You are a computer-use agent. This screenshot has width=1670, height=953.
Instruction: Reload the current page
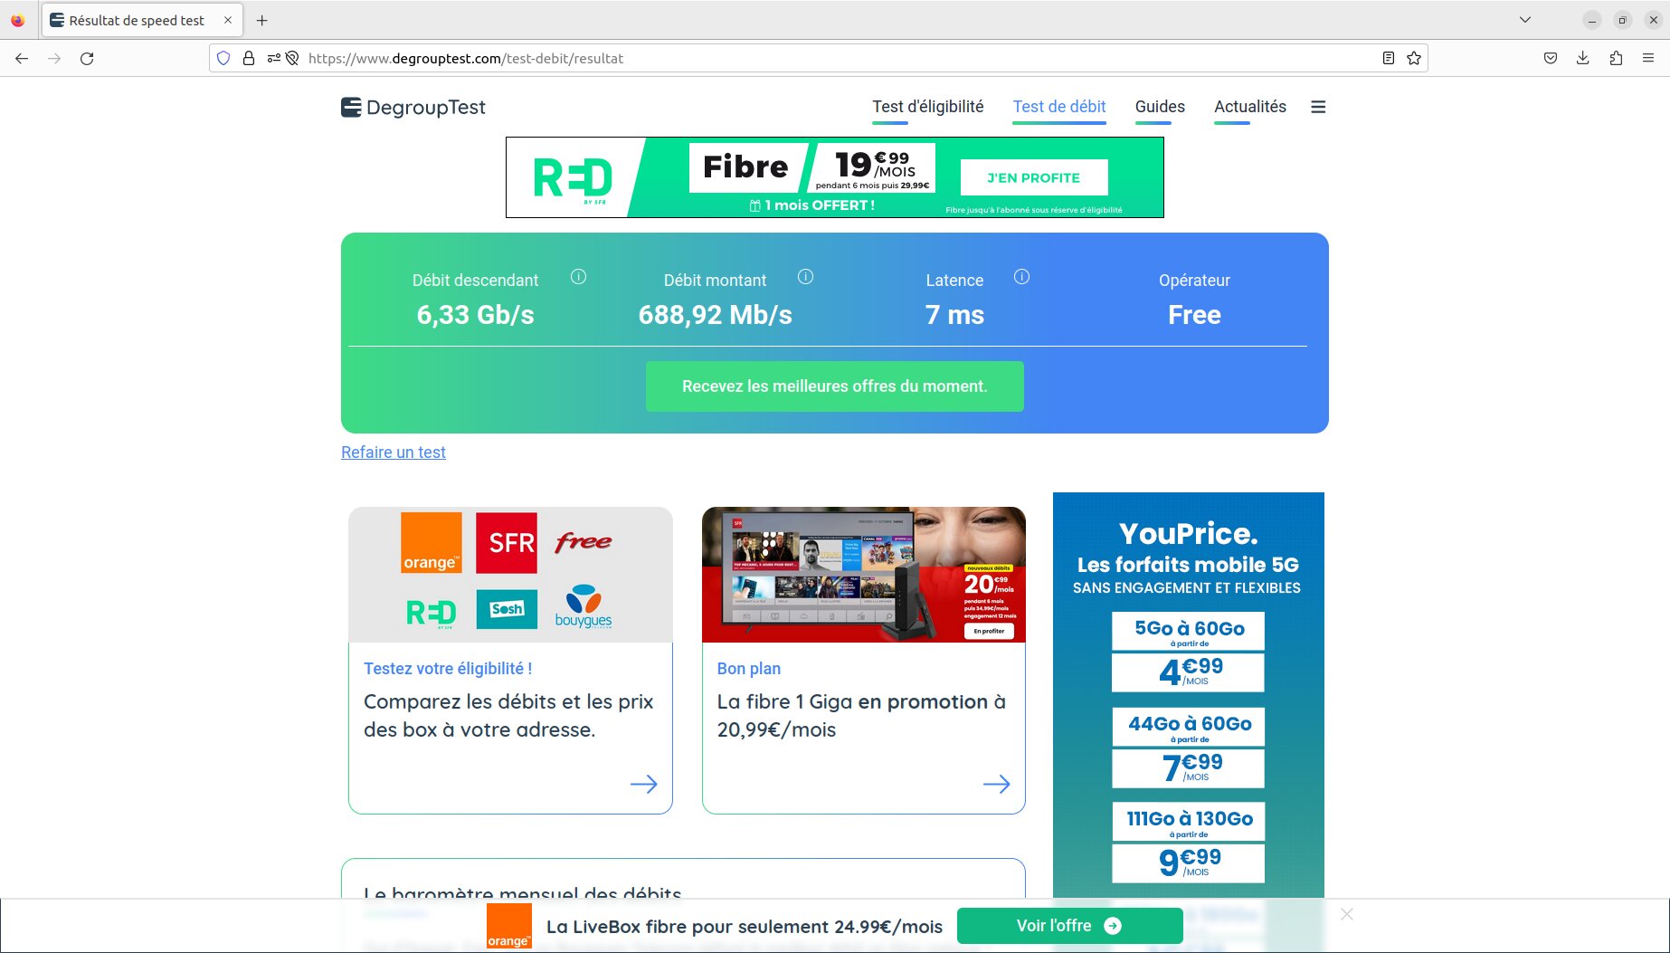coord(87,58)
